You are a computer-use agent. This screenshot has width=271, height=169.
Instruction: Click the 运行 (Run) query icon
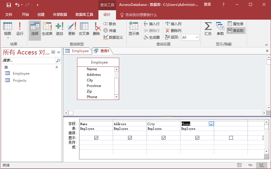pos(20,29)
